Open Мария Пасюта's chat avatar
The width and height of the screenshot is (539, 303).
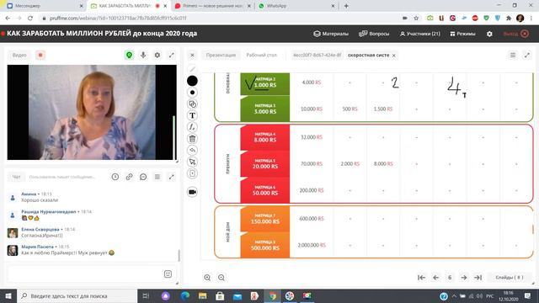tap(13, 250)
